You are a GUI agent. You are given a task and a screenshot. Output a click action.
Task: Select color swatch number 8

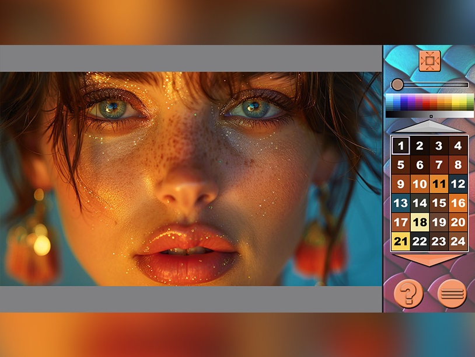457,165
